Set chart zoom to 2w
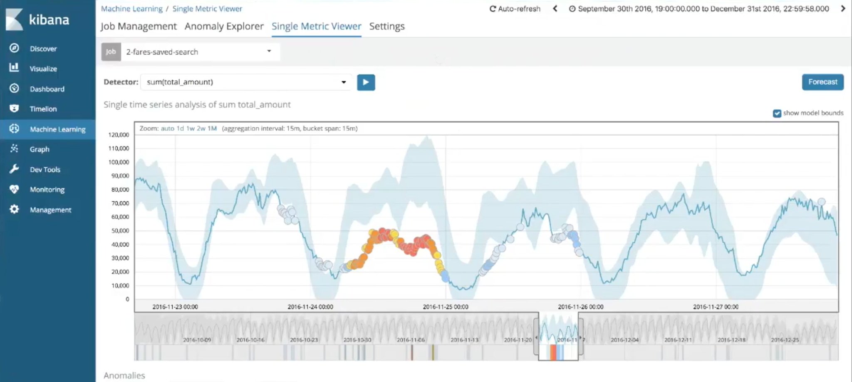Image resolution: width=852 pixels, height=382 pixels. point(201,128)
